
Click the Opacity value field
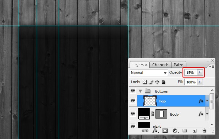tap(191, 72)
